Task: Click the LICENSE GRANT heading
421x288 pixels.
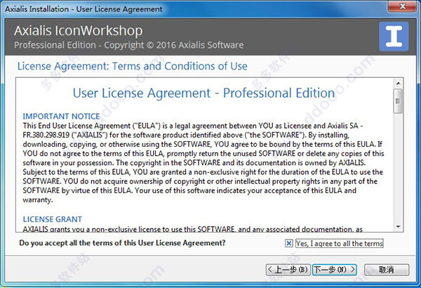Action: 53,219
